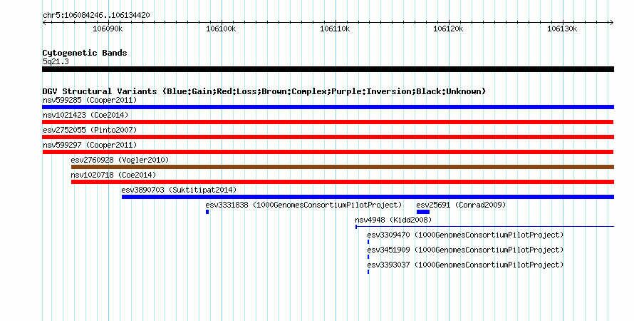Open variant label nsv599285 (Cooper2011)
The height and width of the screenshot is (321, 634).
[x=90, y=100]
